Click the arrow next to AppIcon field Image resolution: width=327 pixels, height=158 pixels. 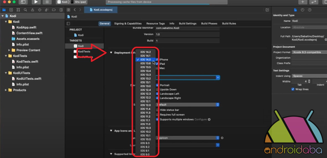coord(222,138)
